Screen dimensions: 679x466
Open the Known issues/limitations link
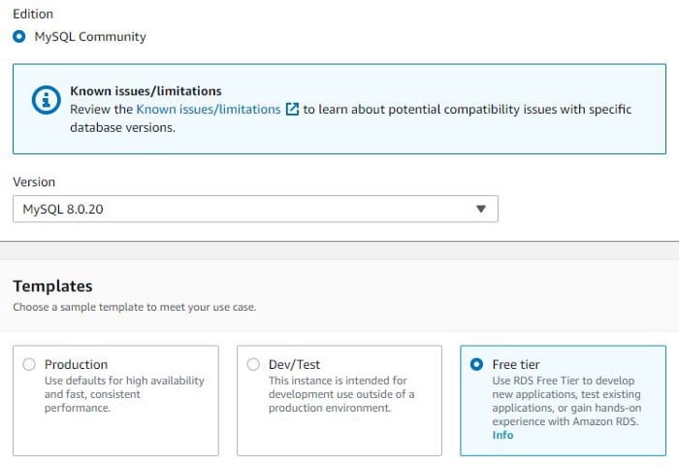pyautogui.click(x=209, y=110)
